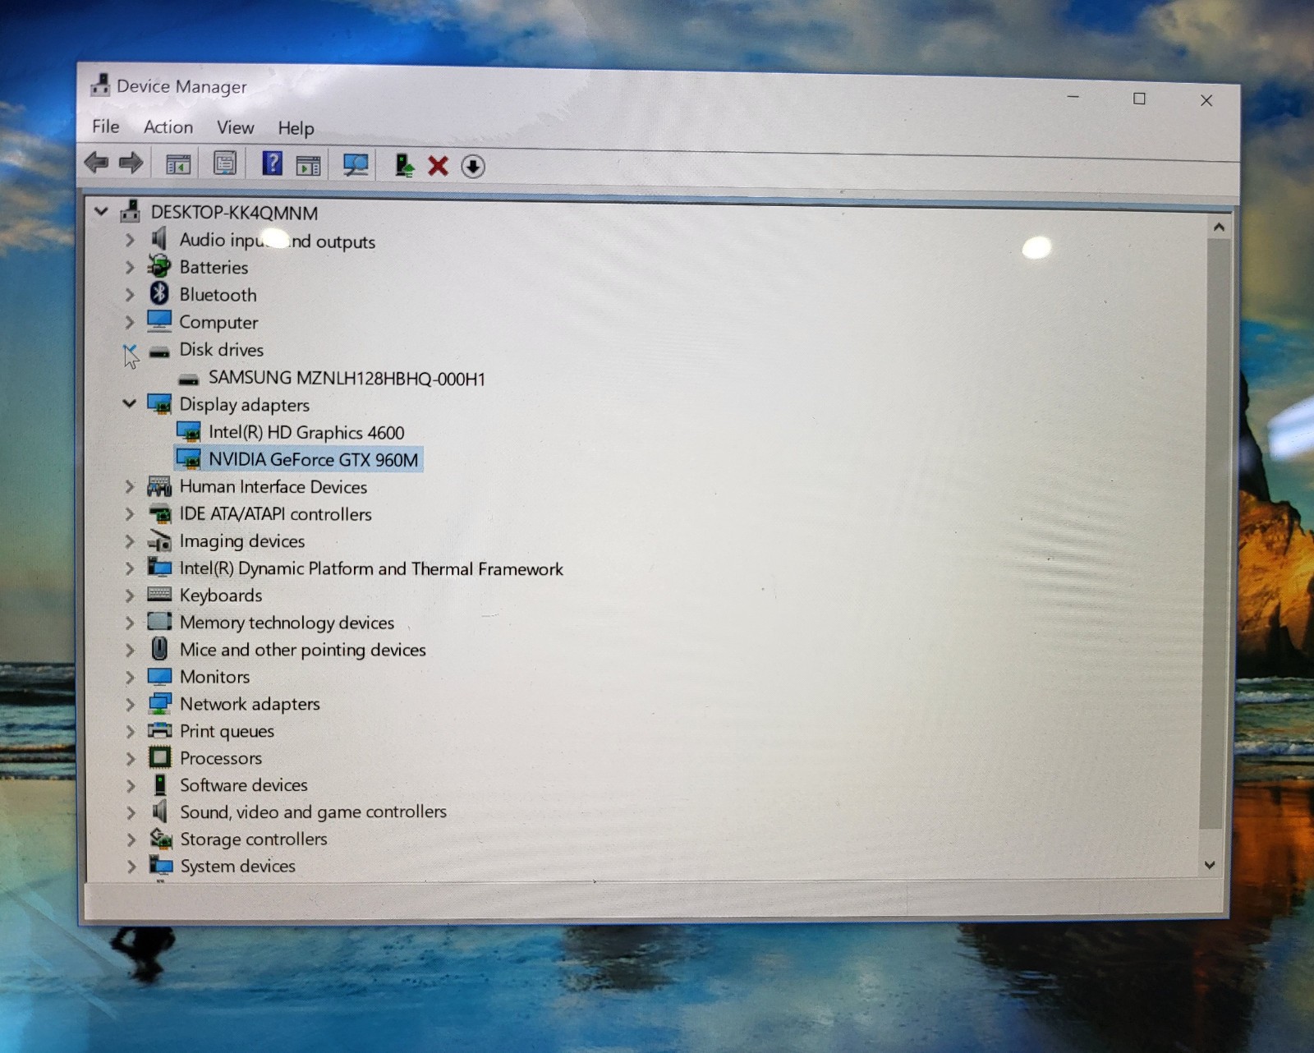Select NVIDIA GeForce GTX 960M adapter

tap(313, 459)
